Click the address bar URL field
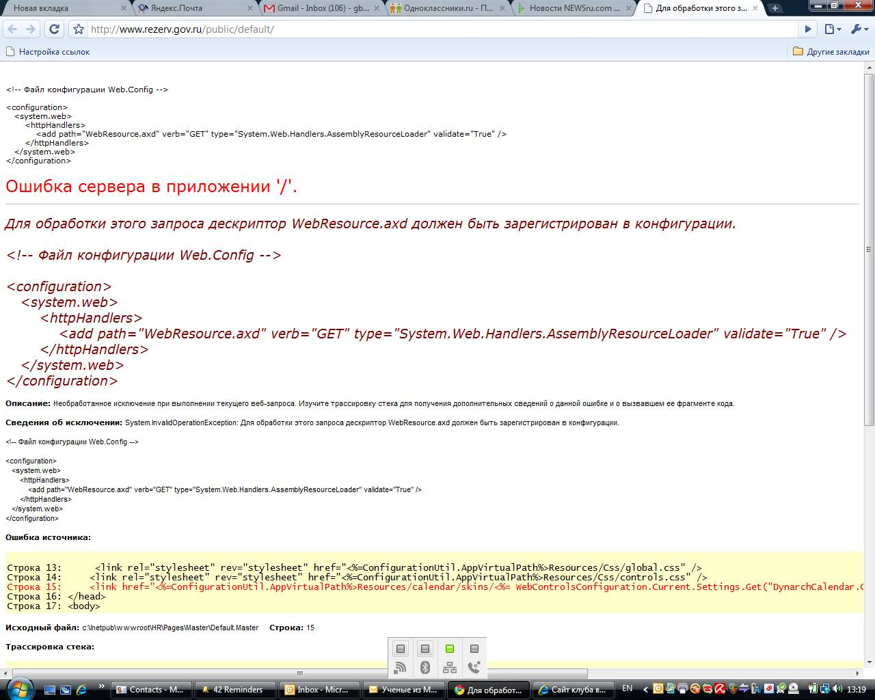Viewport: 875px width, 700px height. 437,29
